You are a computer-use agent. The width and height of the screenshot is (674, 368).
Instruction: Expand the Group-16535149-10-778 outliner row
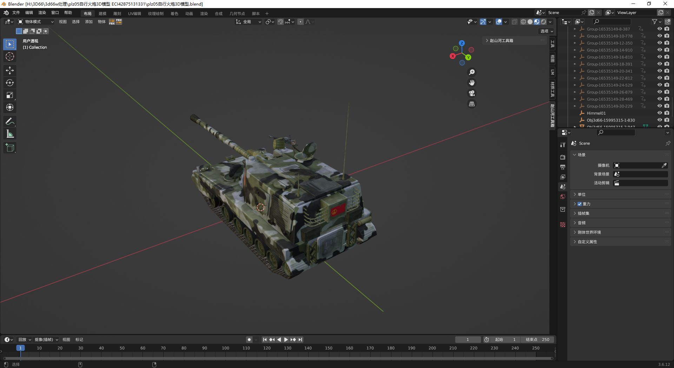coord(575,36)
